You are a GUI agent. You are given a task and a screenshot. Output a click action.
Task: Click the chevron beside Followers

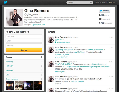[42, 66]
